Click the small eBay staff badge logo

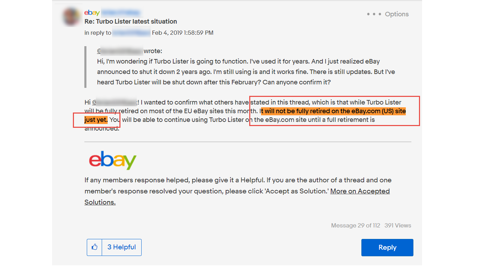coord(92,13)
